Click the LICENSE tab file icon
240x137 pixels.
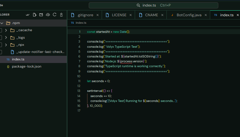pos(107,15)
